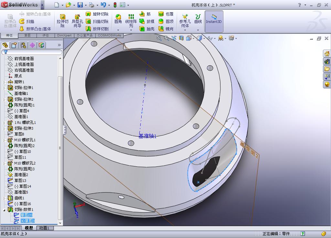This screenshot has height=238, width=331.
Task: Expand the 1 Rc 螺纹孔1 node
Action: [4, 123]
